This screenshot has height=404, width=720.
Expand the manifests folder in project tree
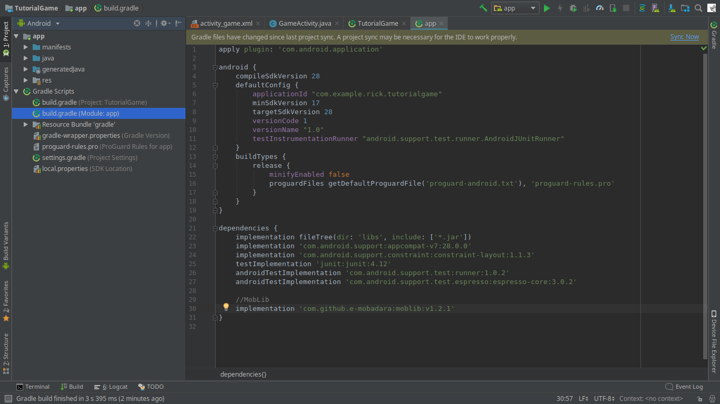coord(26,47)
